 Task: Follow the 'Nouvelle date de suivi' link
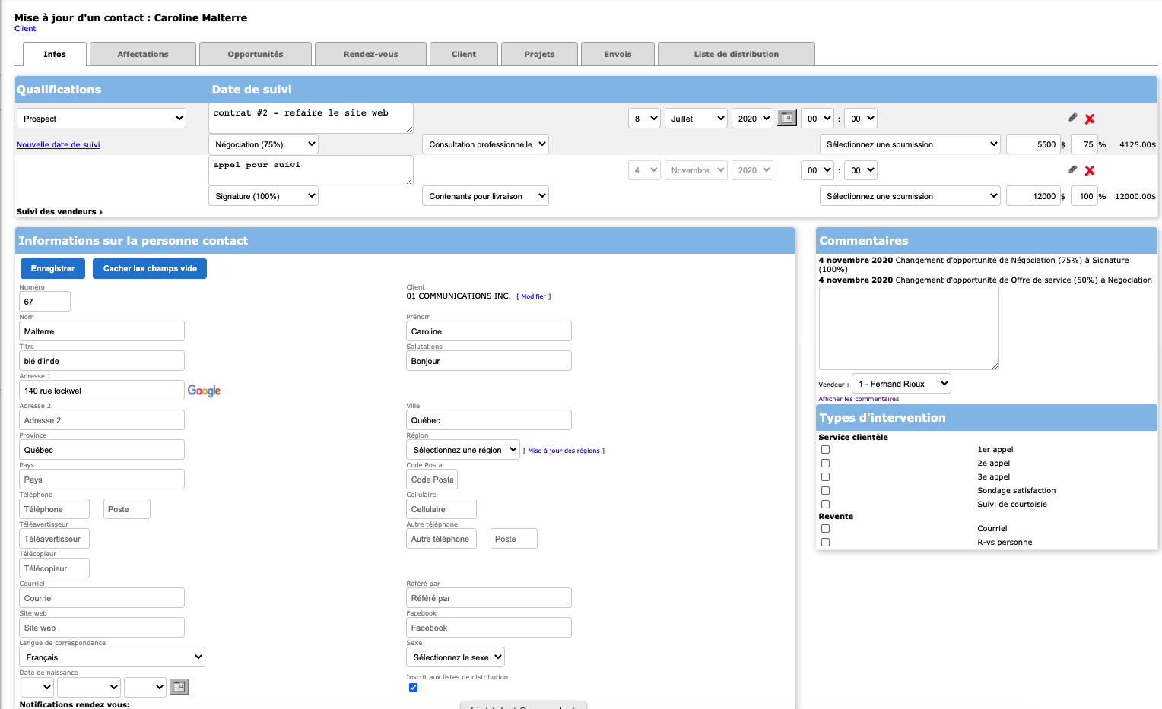[x=58, y=144]
